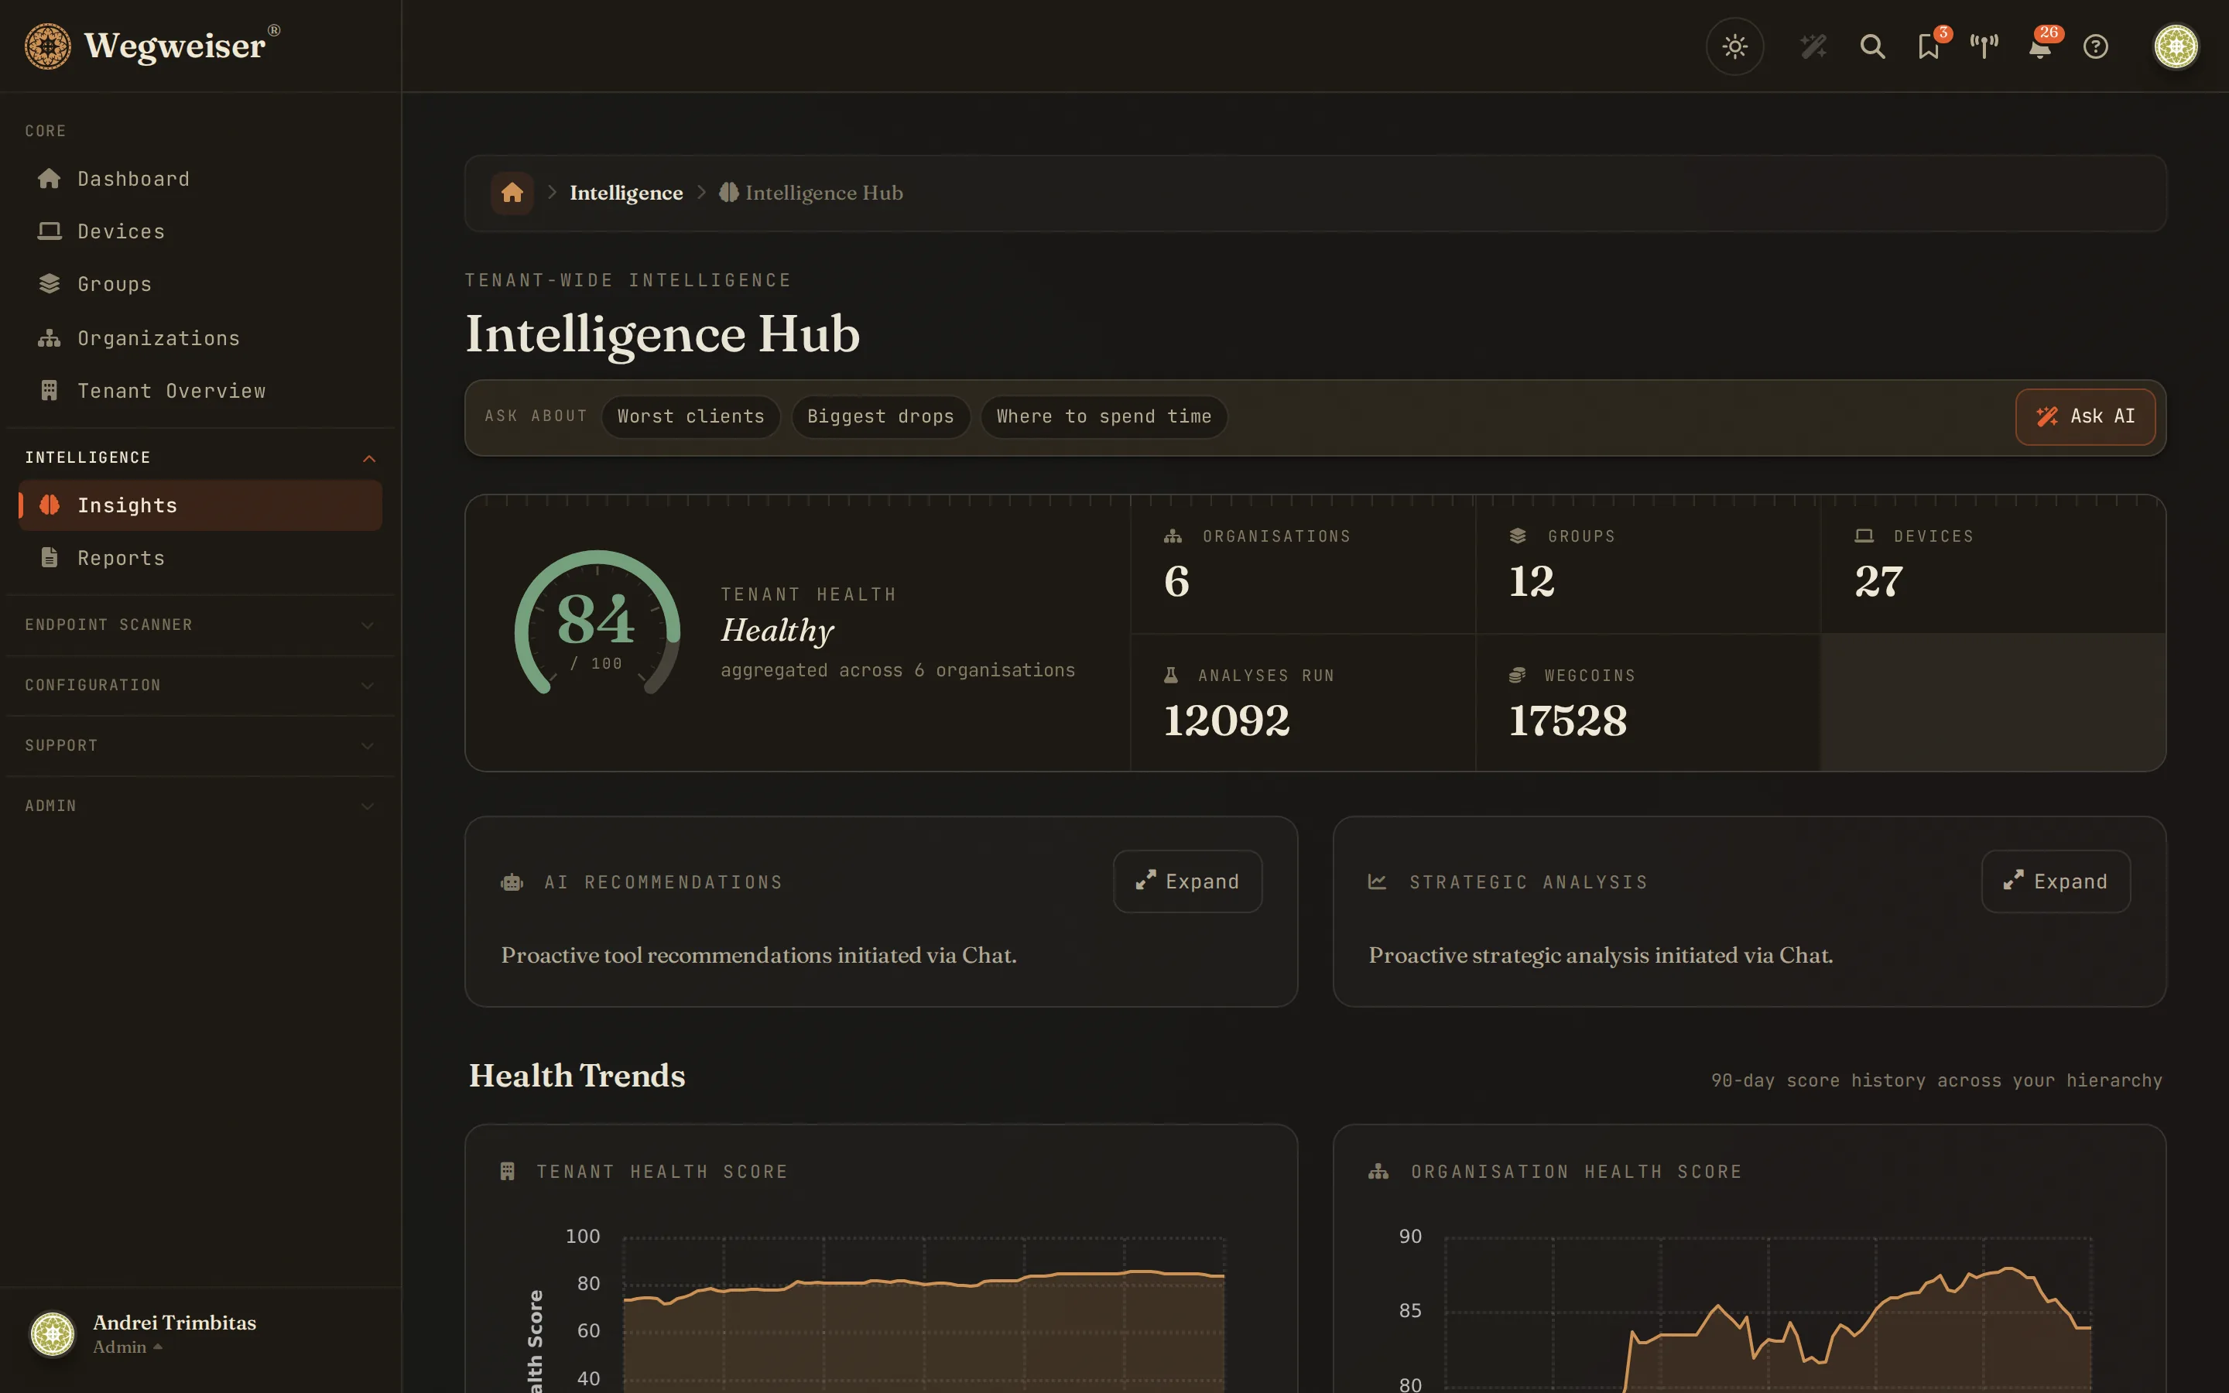Click the Tenant Health Score building icon

pyautogui.click(x=508, y=1171)
